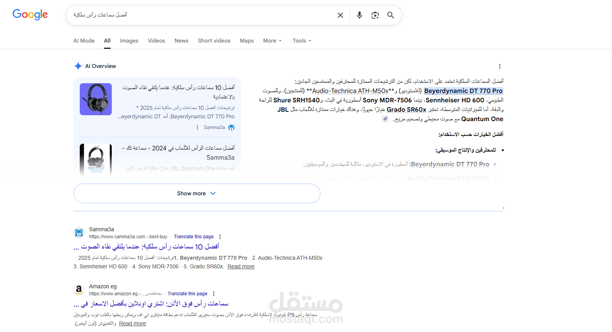Click Beyerdynamic DT 770 Pro bullet item
Viewport: 612px width, 332px height.
450,164
